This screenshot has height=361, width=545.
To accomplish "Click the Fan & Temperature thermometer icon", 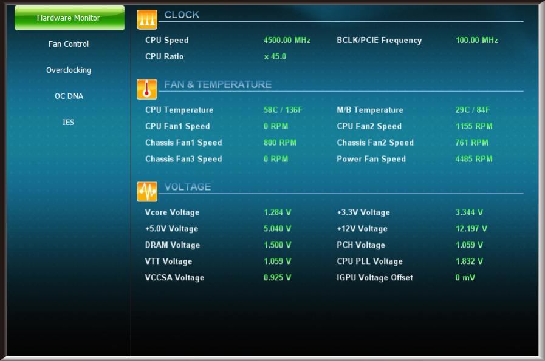I will click(147, 89).
